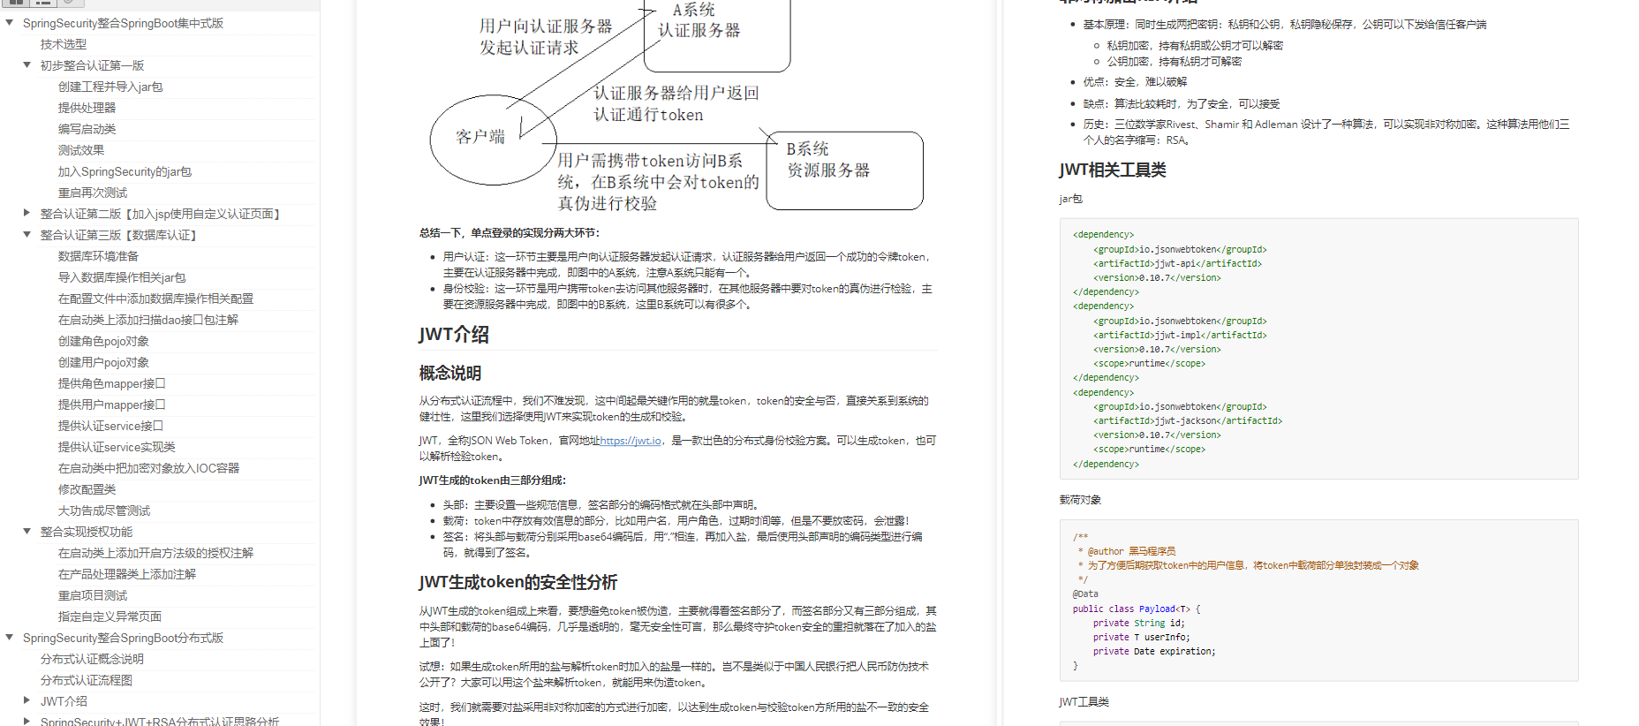Click the 概念说明 subheading in the page

coord(450,373)
